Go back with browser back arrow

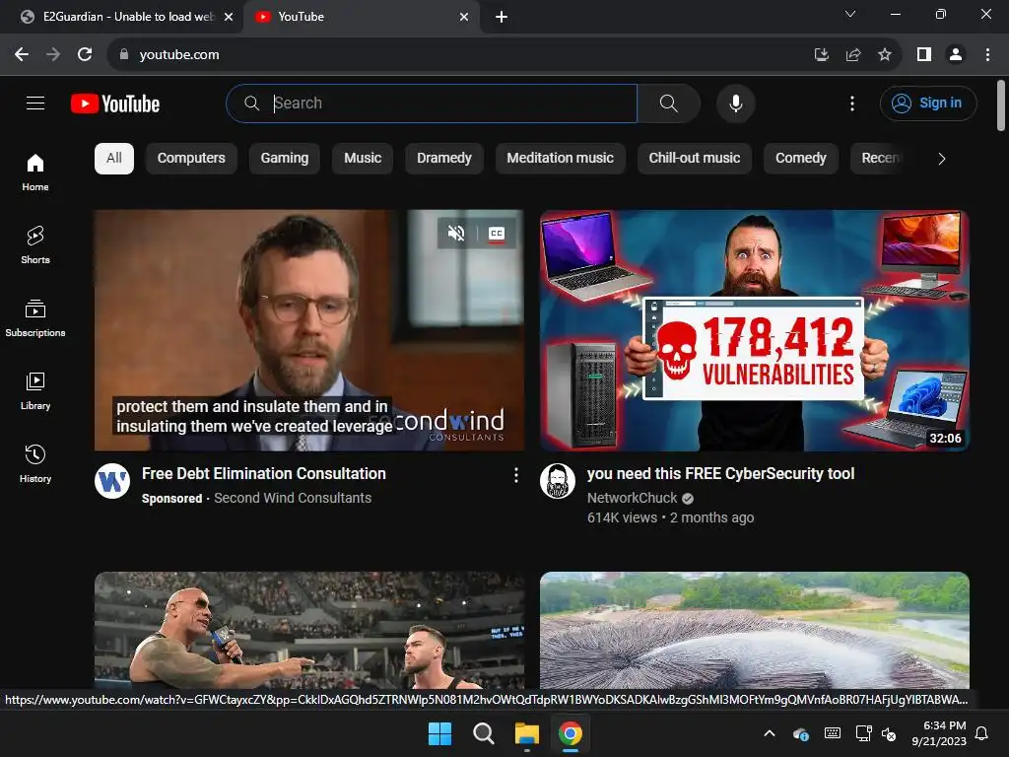[22, 55]
